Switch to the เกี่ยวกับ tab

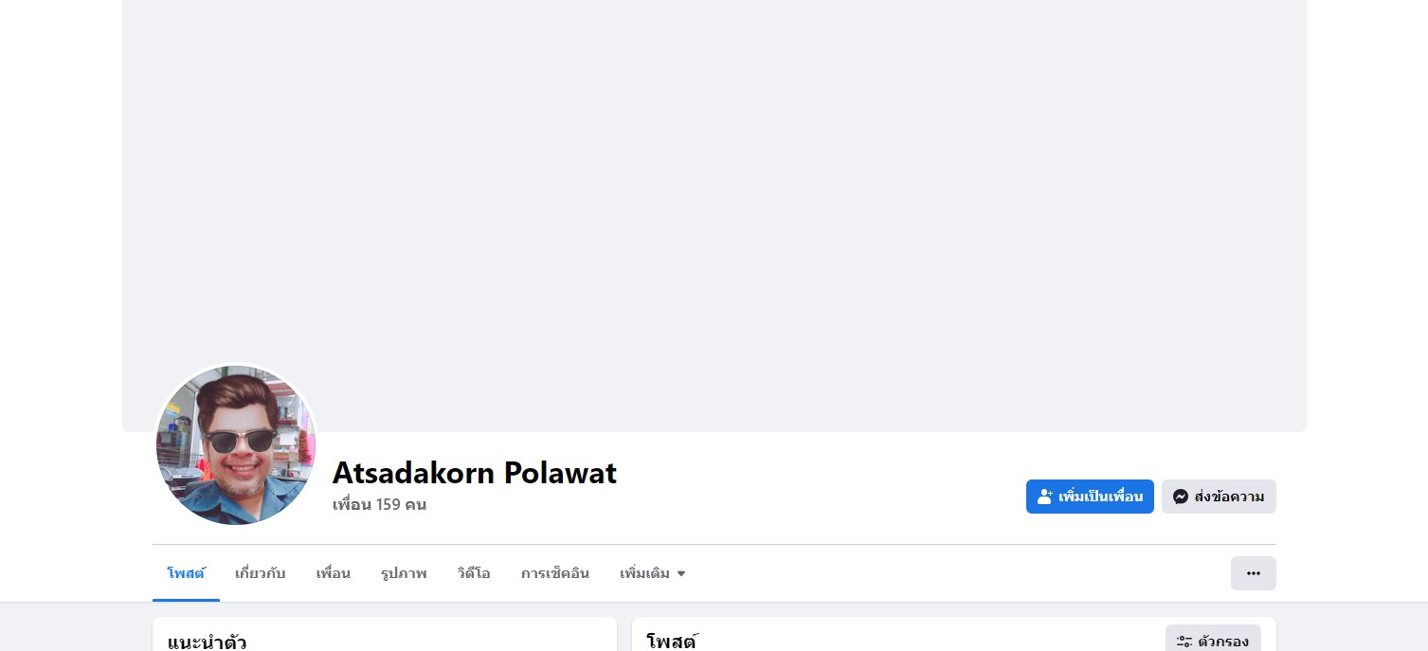pos(260,573)
